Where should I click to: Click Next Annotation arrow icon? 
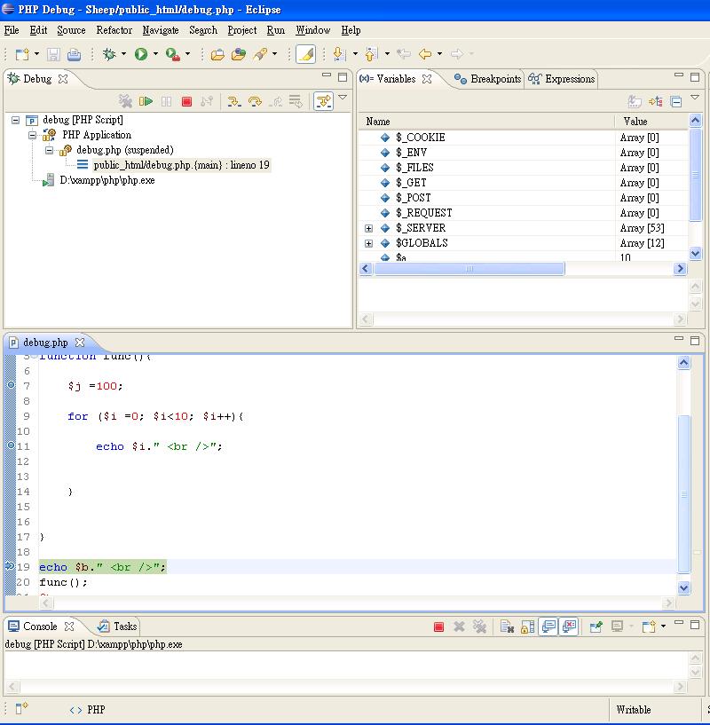click(340, 54)
